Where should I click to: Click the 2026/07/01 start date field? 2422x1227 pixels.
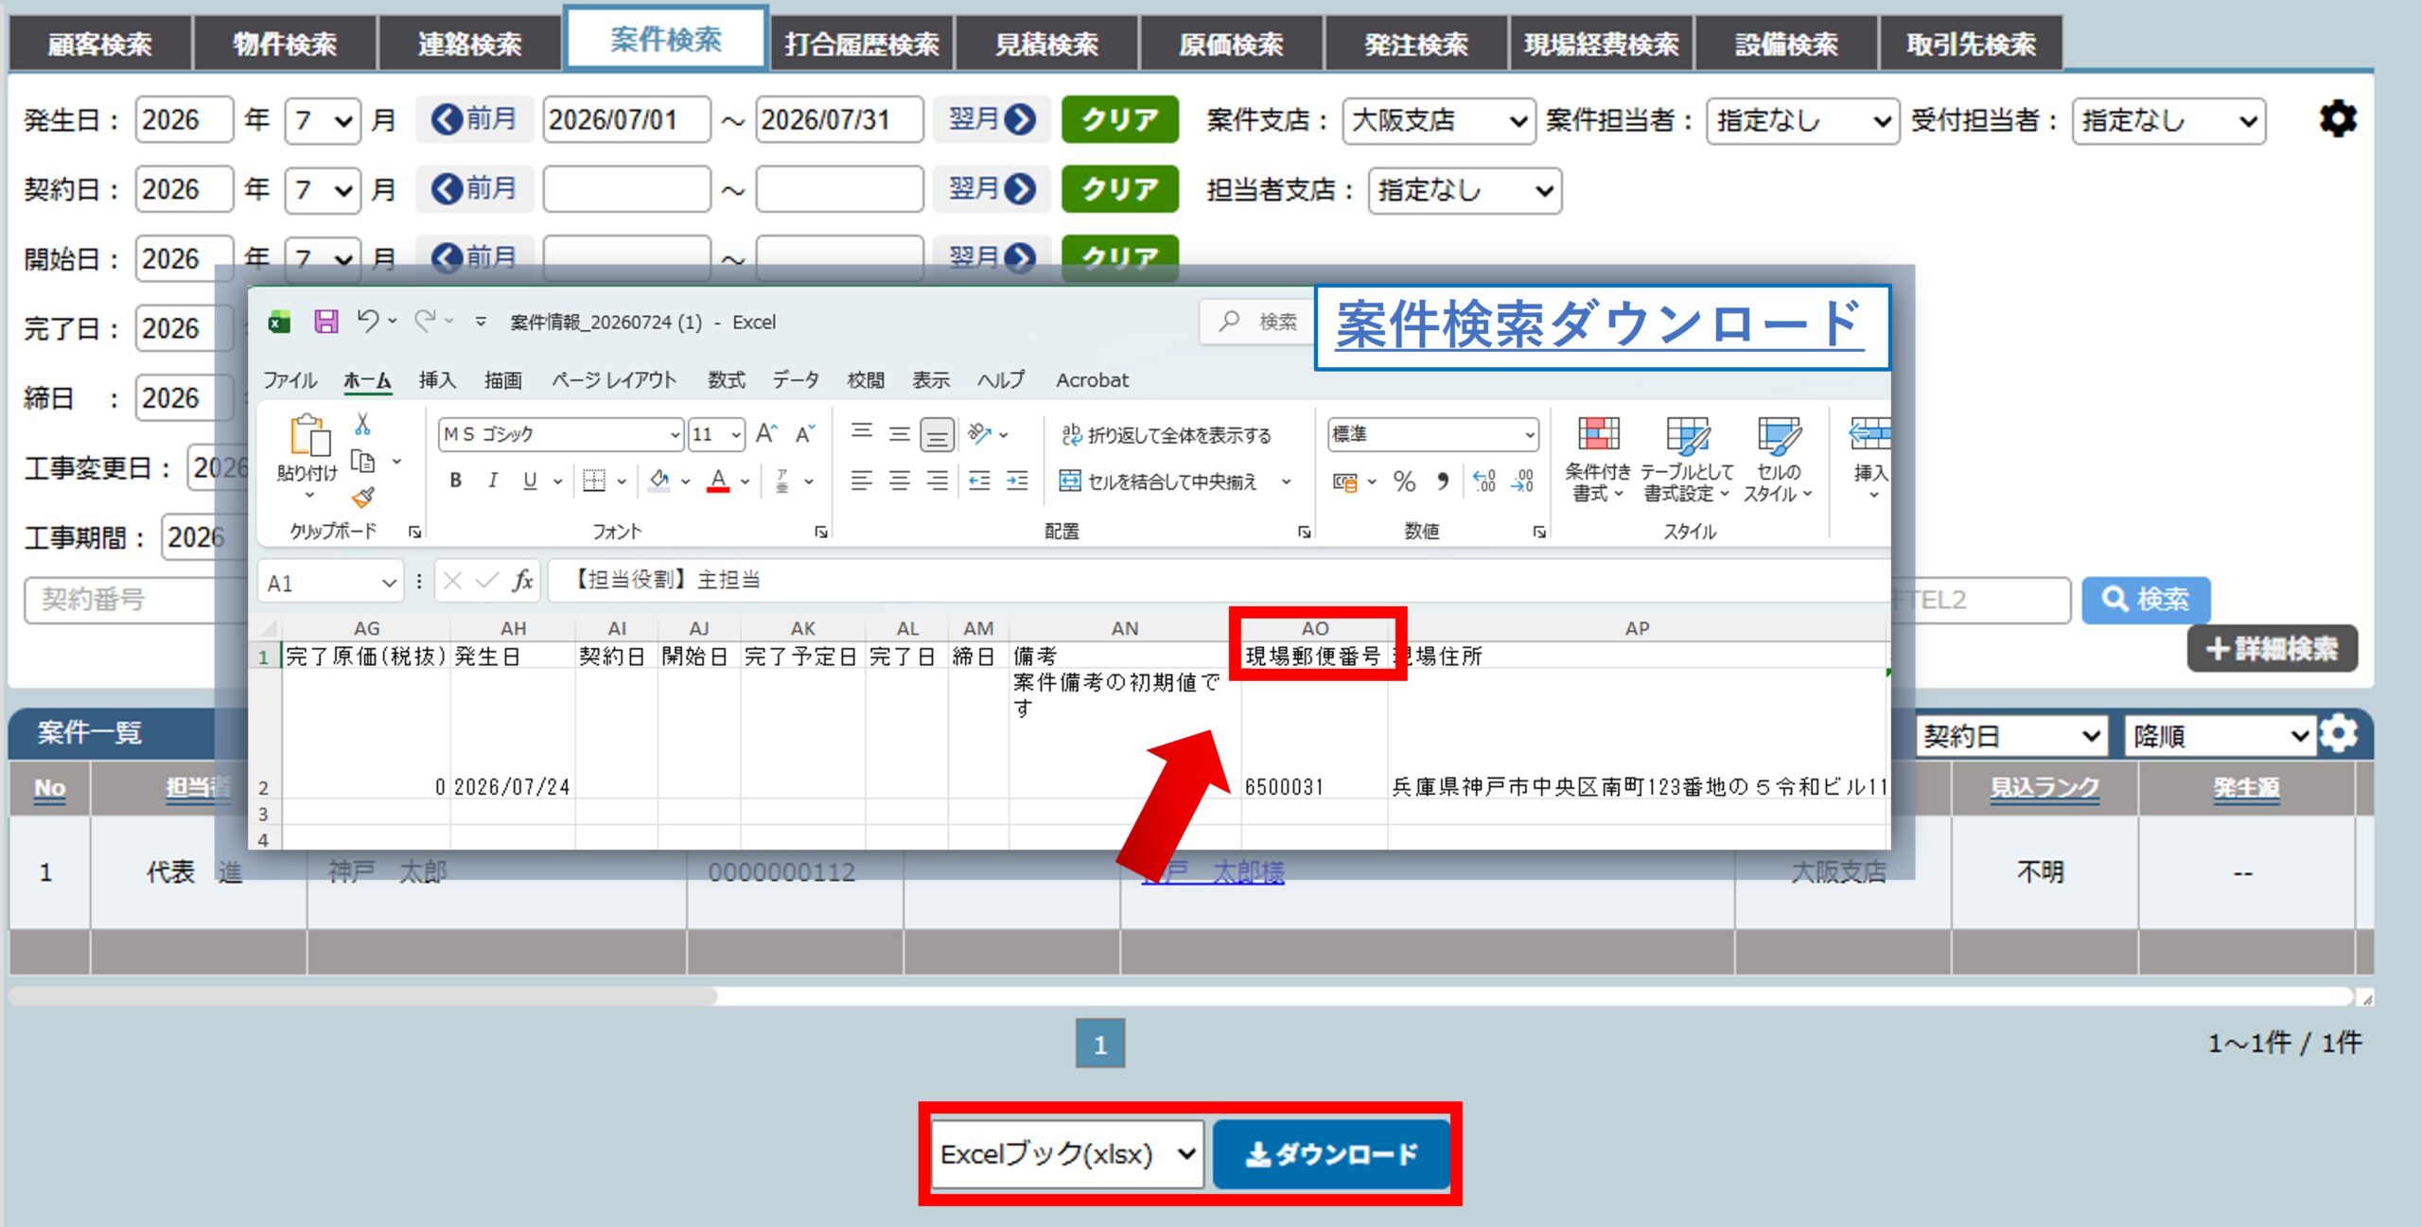pyautogui.click(x=626, y=120)
